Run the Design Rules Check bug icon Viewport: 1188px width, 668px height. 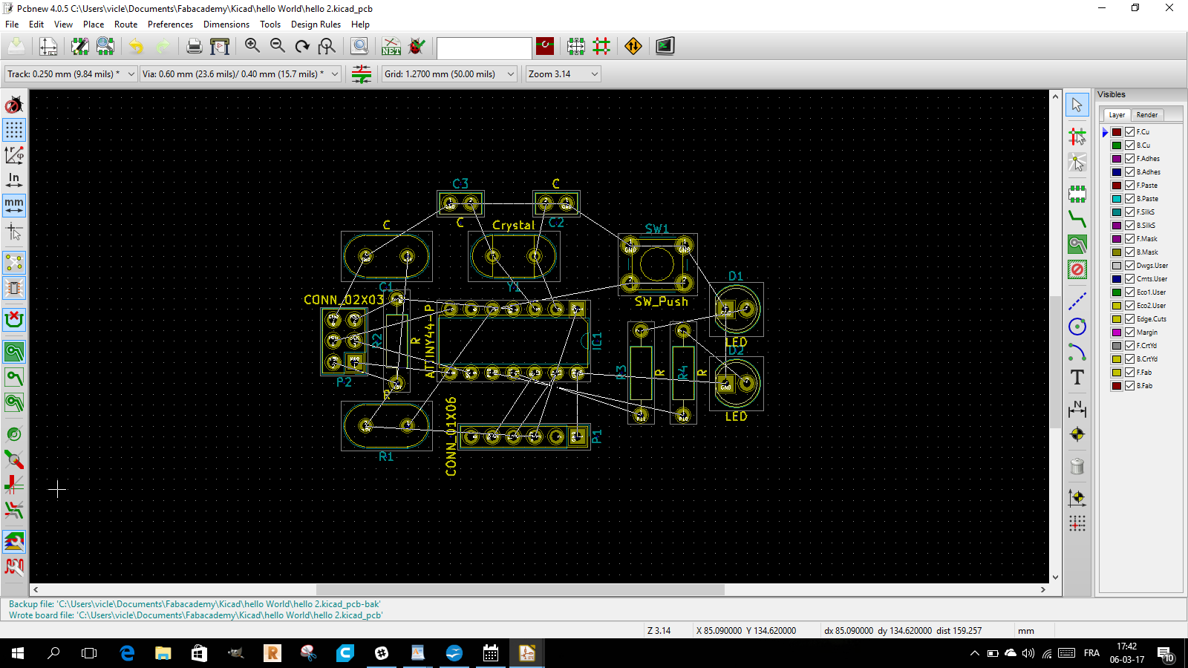point(417,47)
